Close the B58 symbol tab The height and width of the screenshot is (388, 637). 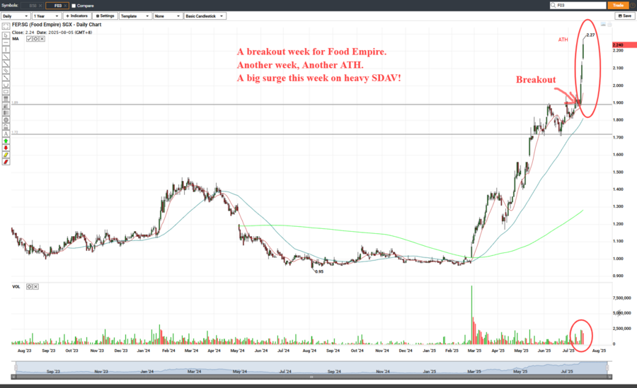pyautogui.click(x=40, y=6)
